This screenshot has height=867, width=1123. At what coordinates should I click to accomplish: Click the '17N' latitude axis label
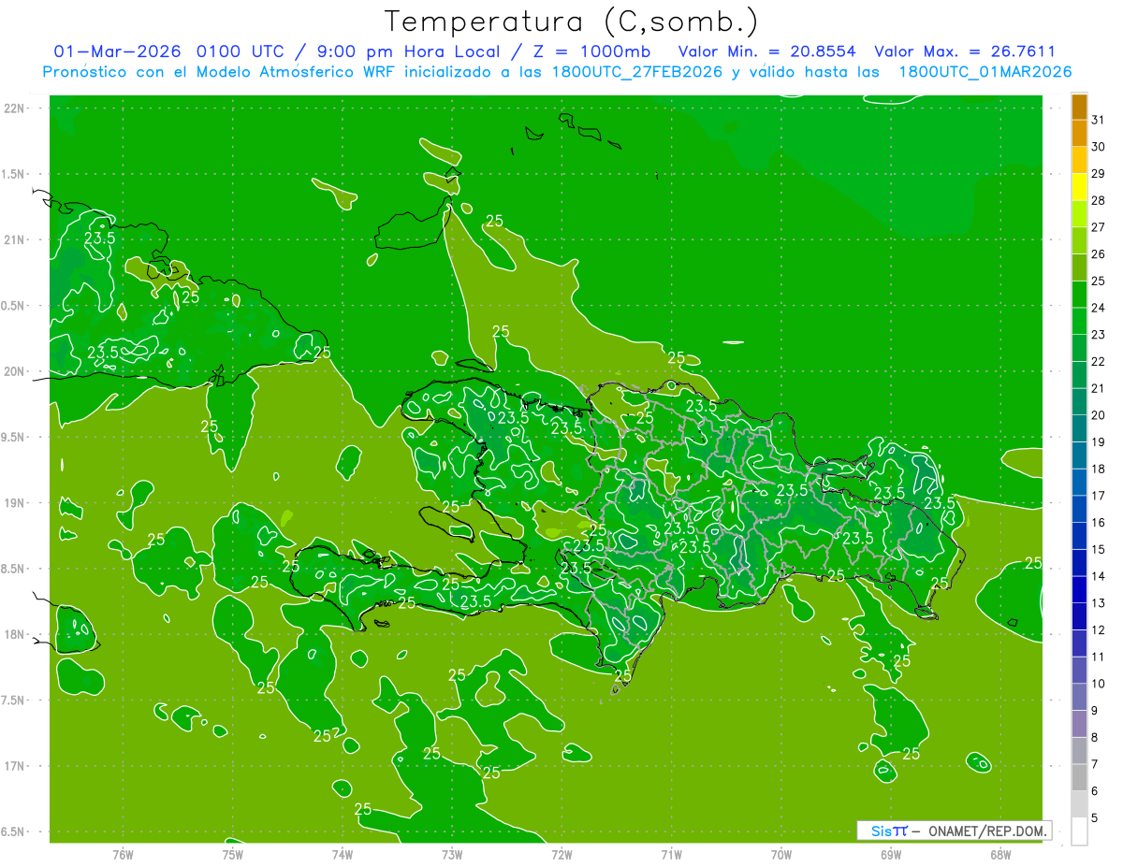[15, 766]
